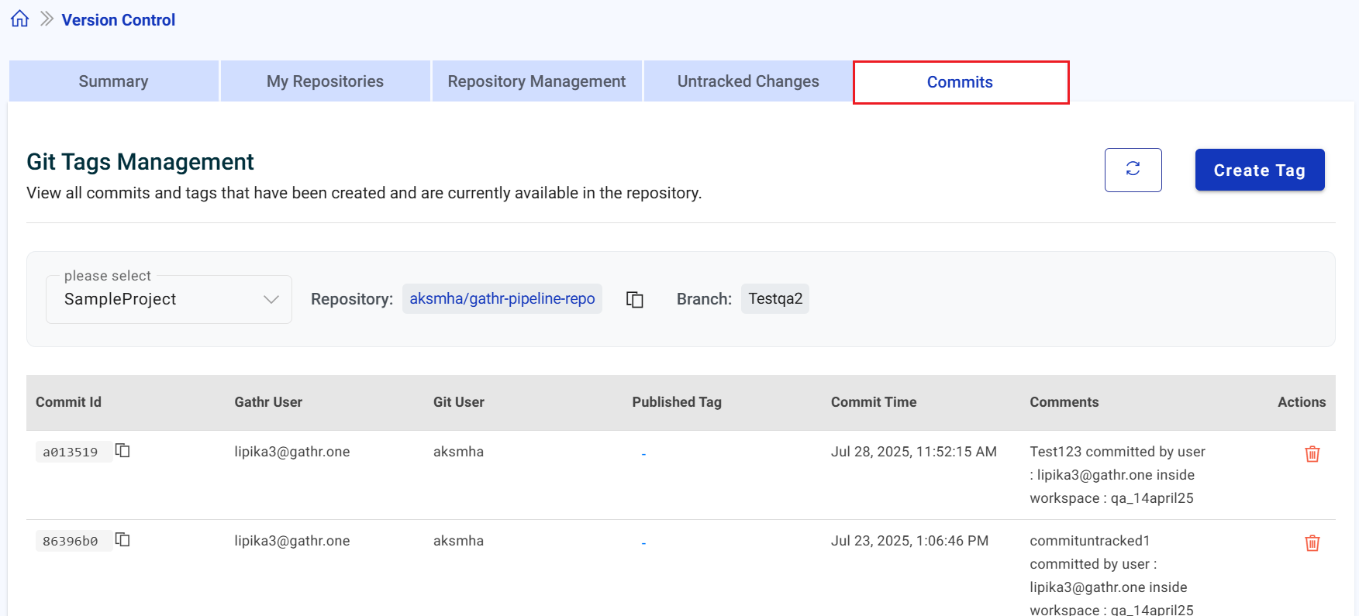Click the breadcrumb double-chevron separator

tap(47, 19)
